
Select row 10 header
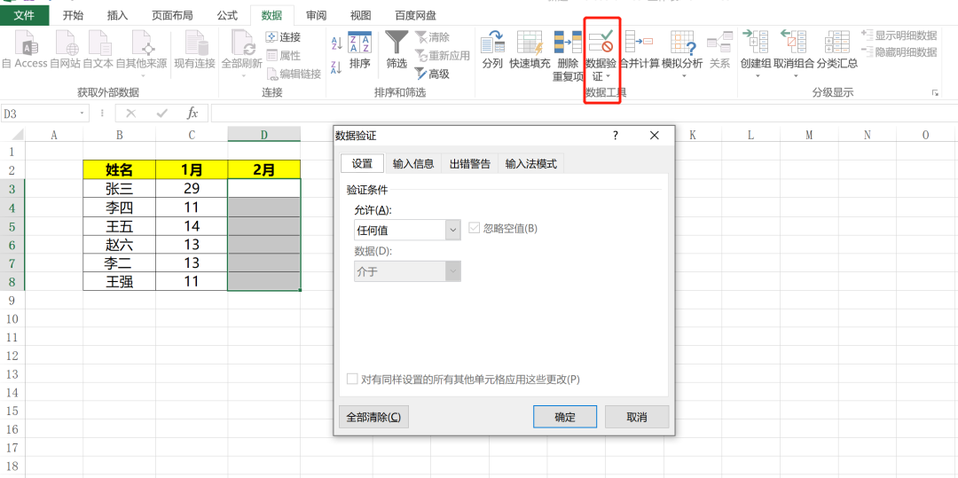tap(12, 318)
